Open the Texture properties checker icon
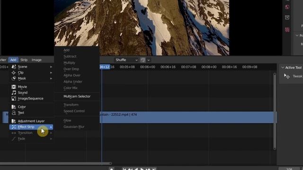 (287, 30)
